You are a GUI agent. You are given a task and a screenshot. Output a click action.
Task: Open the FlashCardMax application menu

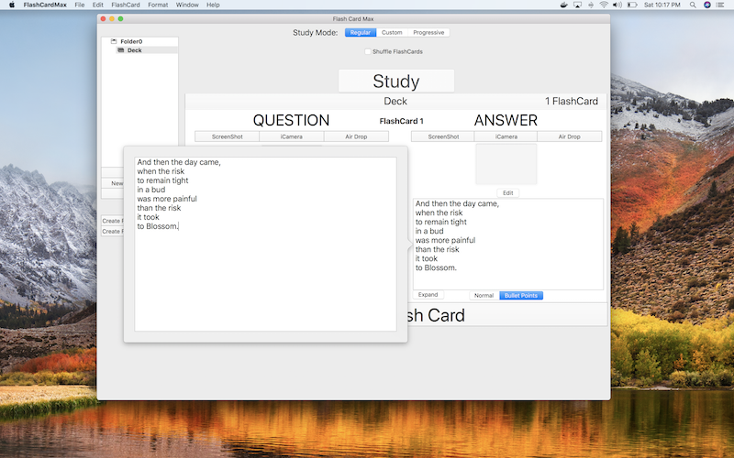pyautogui.click(x=45, y=5)
